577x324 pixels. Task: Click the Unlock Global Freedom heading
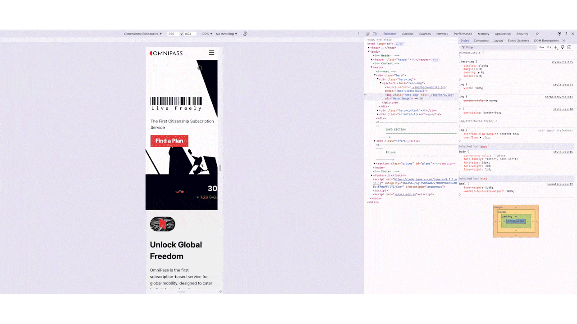coord(176,251)
